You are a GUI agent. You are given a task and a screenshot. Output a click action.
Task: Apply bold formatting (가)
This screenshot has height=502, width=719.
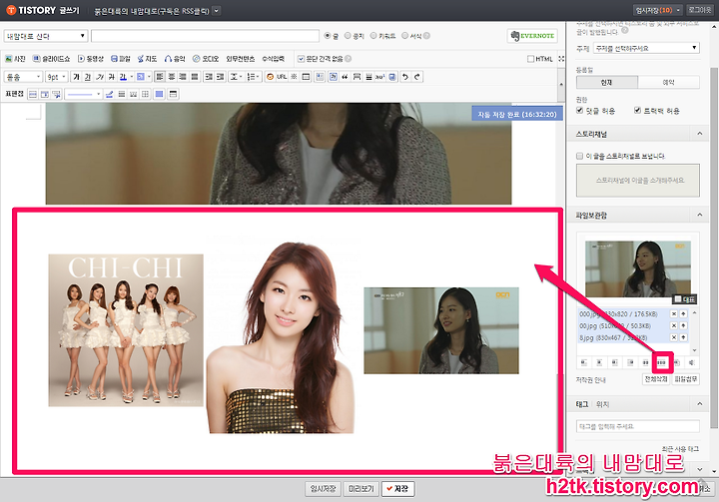click(x=76, y=77)
